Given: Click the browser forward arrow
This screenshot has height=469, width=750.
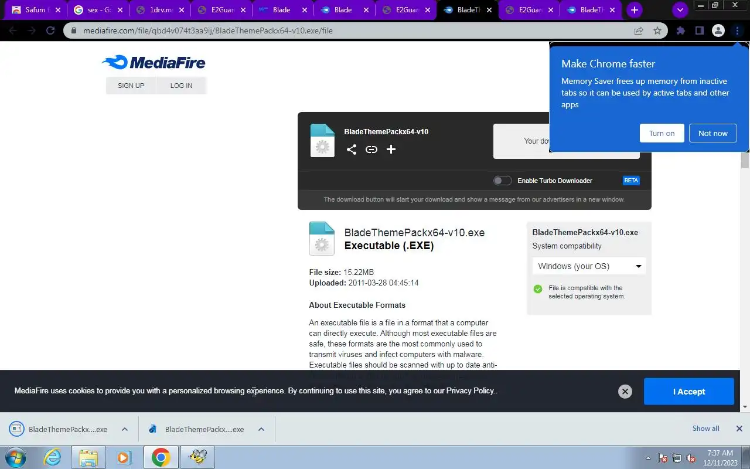Looking at the screenshot, I should [x=32, y=30].
